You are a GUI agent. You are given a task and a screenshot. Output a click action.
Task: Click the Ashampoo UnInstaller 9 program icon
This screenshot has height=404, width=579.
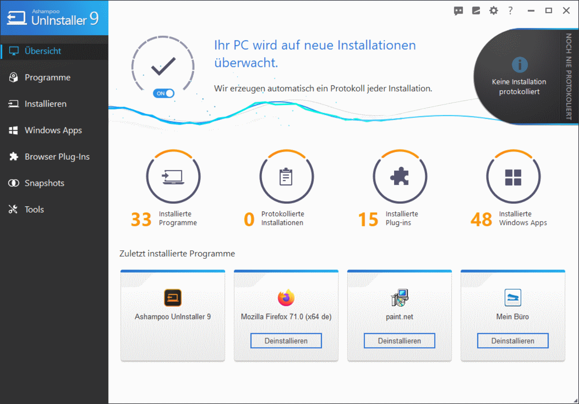pyautogui.click(x=173, y=298)
